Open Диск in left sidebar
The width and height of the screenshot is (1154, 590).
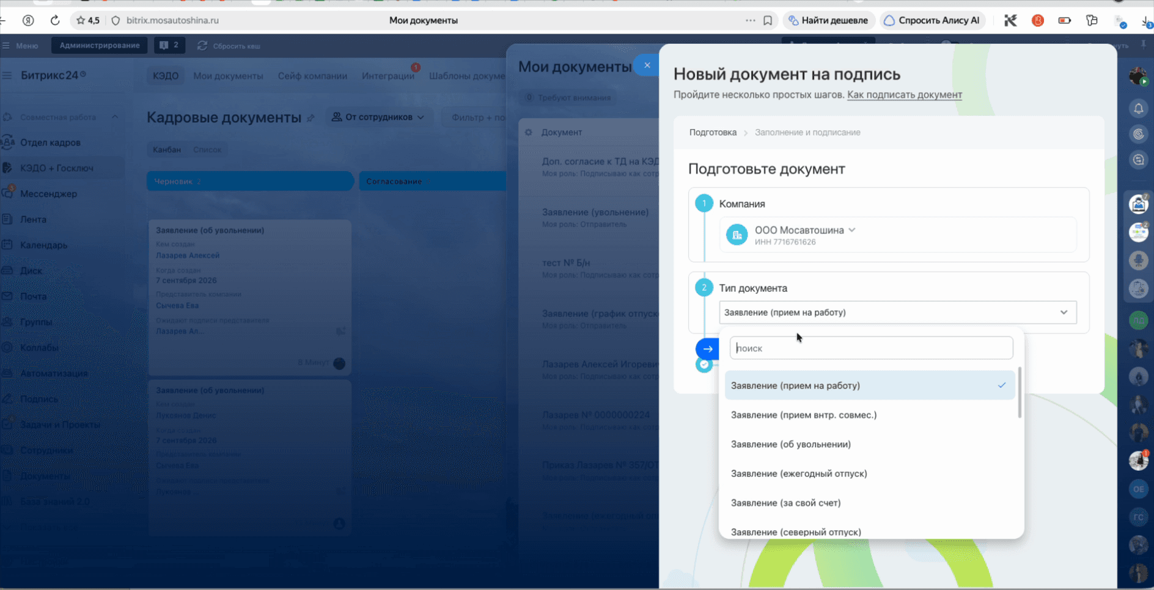pos(31,271)
